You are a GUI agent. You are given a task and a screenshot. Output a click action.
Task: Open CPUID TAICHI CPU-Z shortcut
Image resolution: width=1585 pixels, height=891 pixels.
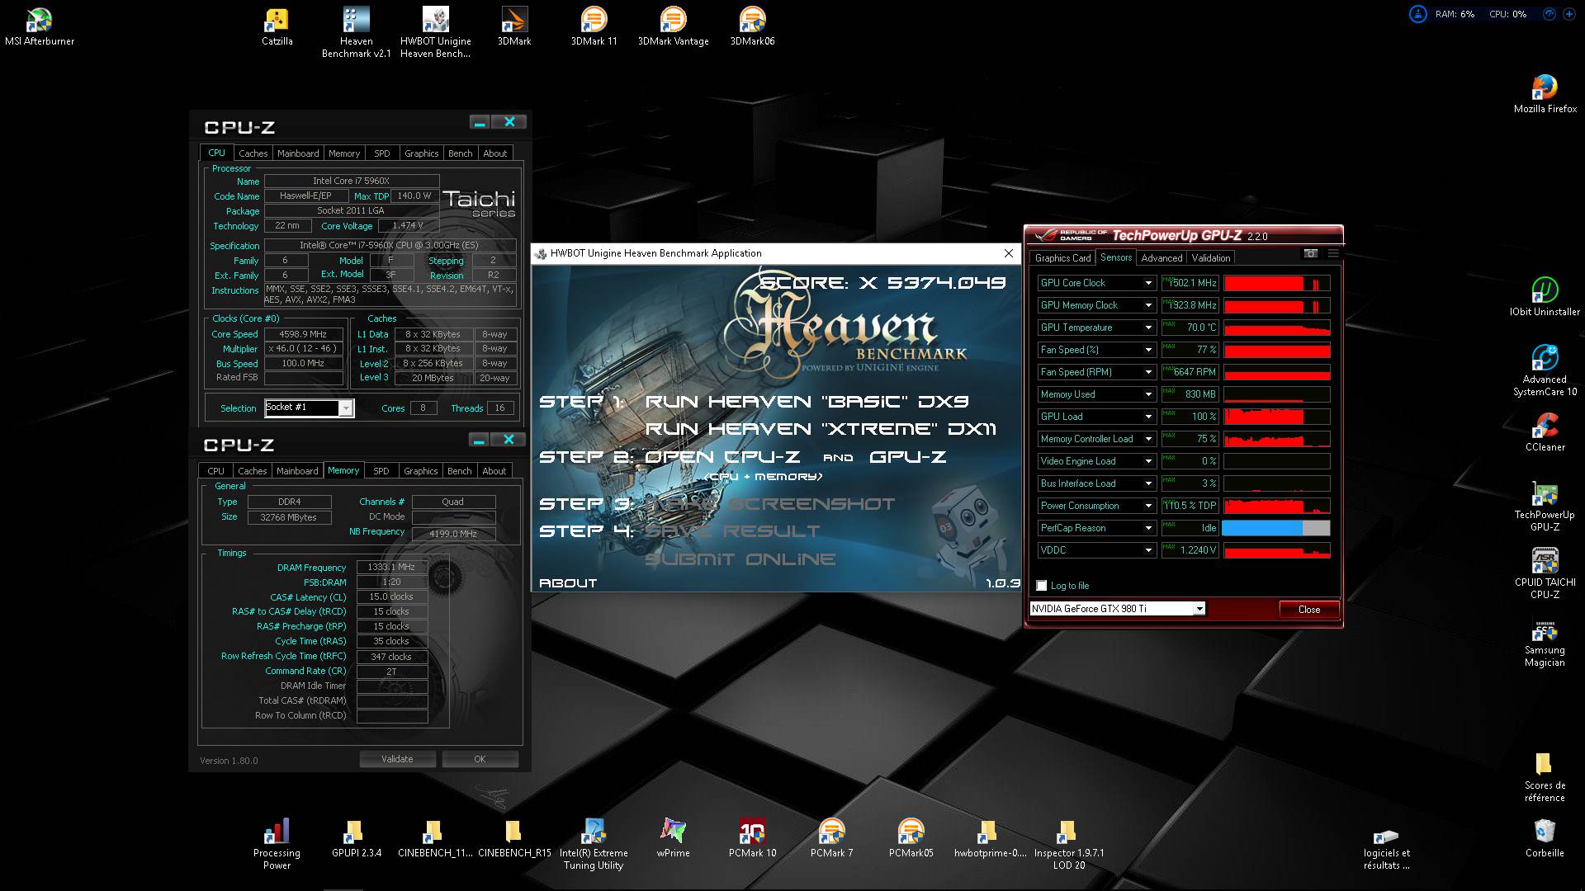1545,573
